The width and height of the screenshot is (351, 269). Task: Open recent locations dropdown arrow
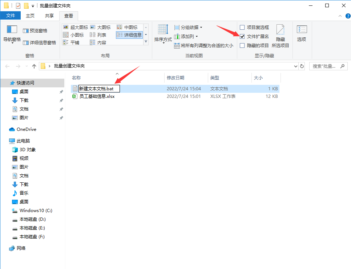27,66
